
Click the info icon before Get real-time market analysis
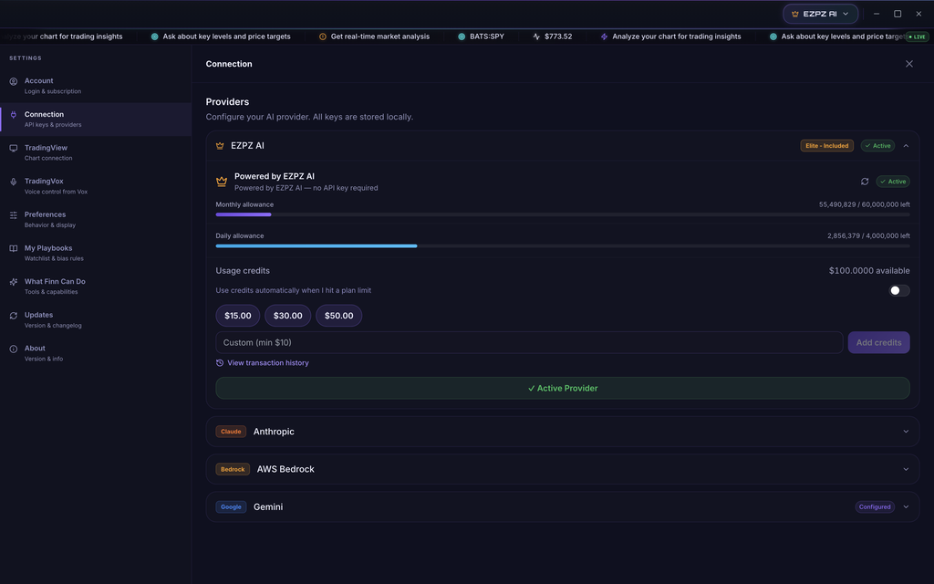tap(322, 36)
